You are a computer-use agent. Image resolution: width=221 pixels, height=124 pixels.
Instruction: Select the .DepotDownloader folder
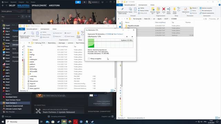pos(133,26)
